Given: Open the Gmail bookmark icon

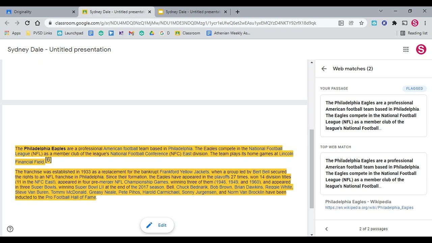Looking at the screenshot, I should tap(131, 33).
